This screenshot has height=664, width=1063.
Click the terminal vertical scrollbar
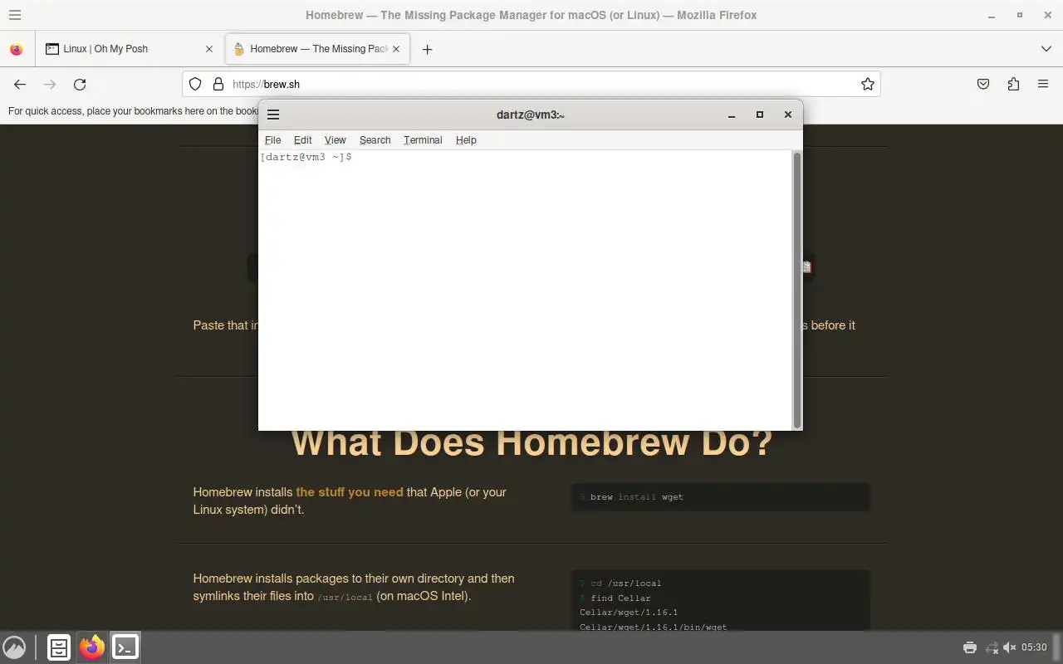click(x=797, y=290)
